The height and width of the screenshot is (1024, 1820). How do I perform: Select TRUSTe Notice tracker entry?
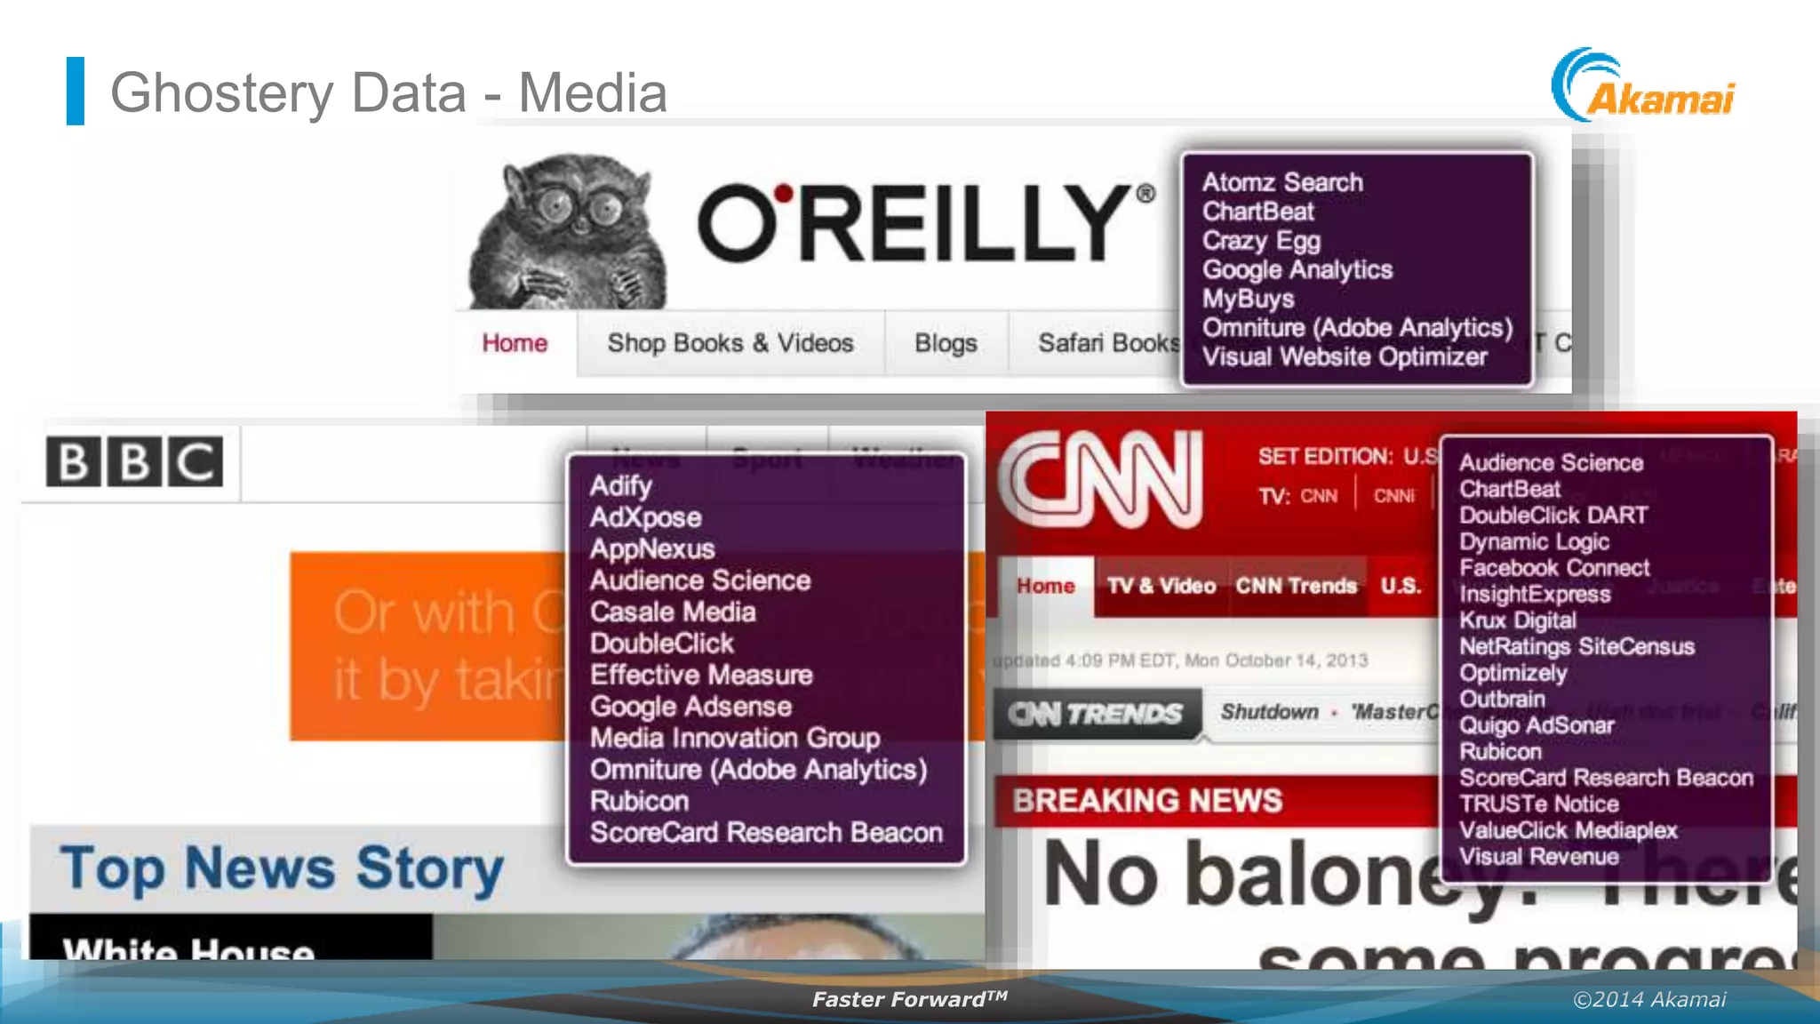[x=1538, y=804]
